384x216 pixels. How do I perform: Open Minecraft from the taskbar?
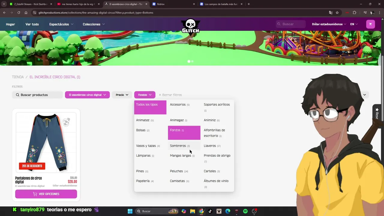coord(219,211)
